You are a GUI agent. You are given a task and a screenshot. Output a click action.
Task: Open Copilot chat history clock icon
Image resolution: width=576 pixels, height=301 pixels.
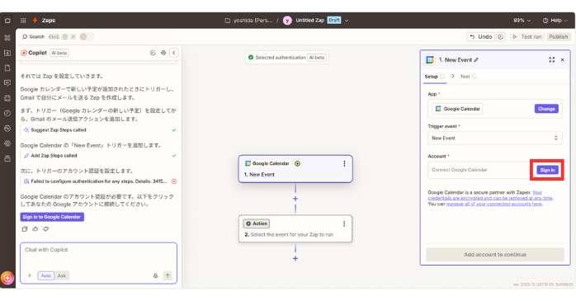click(x=153, y=53)
